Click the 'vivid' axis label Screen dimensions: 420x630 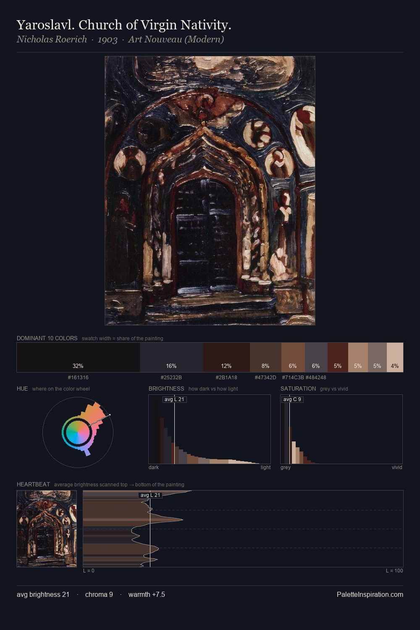pyautogui.click(x=397, y=467)
